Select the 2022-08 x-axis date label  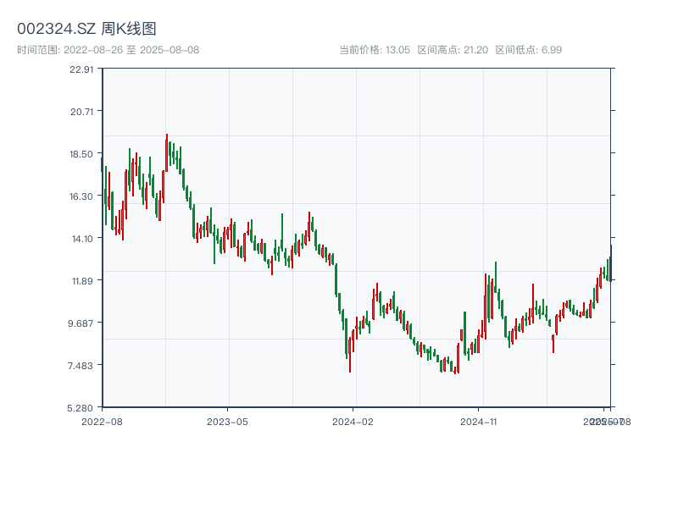(x=102, y=421)
